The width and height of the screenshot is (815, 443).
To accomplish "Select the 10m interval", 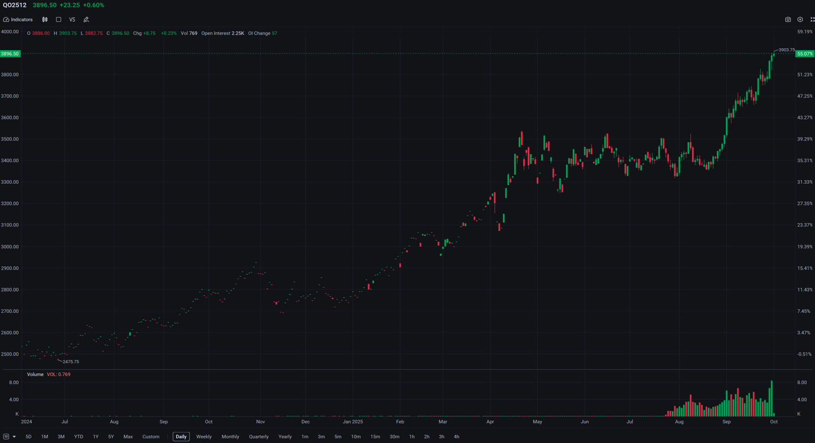I will [356, 437].
